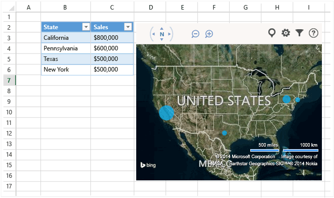Image resolution: width=334 pixels, height=198 pixels.
Task: Select column G header
Action: click(245, 8)
